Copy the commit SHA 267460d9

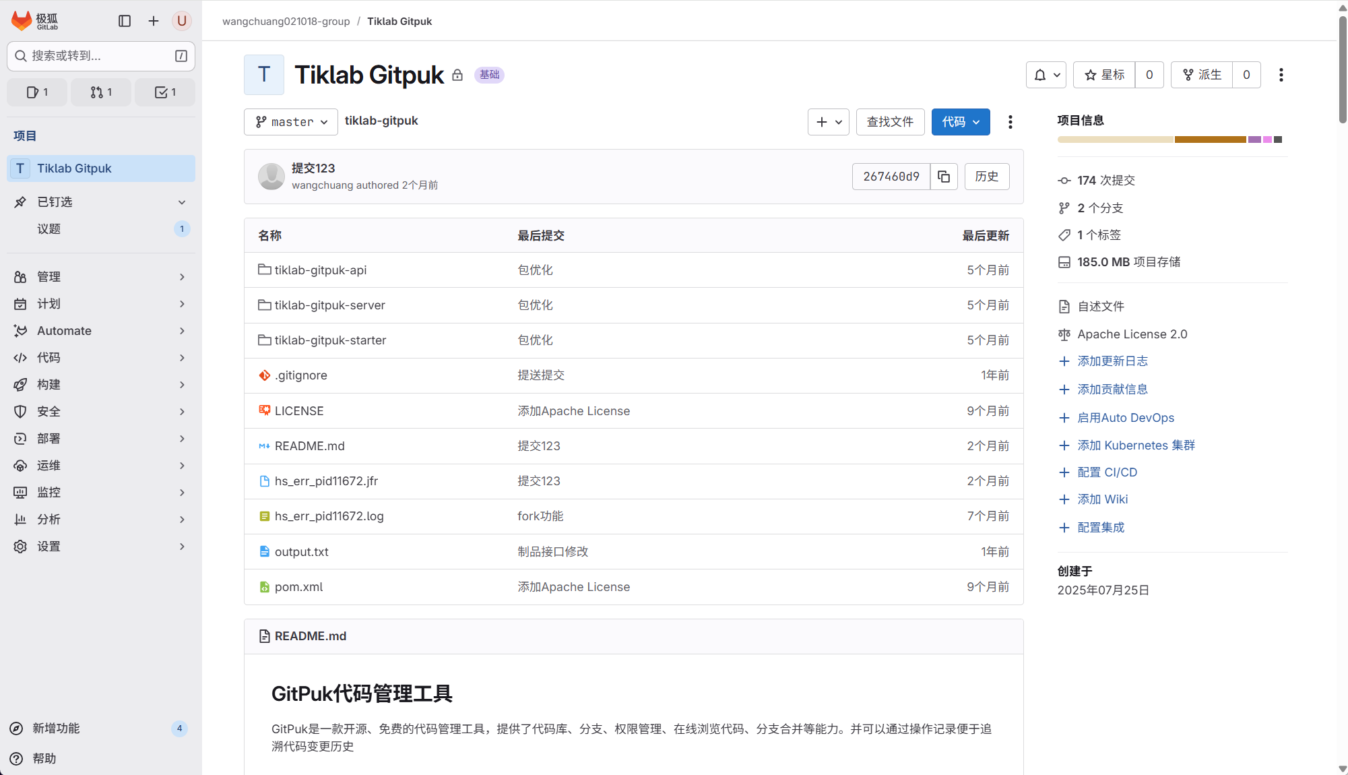pos(944,177)
